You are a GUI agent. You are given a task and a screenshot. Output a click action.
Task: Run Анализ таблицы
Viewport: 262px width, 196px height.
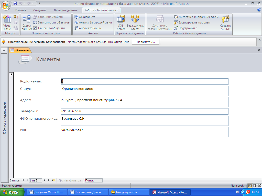click(88, 28)
